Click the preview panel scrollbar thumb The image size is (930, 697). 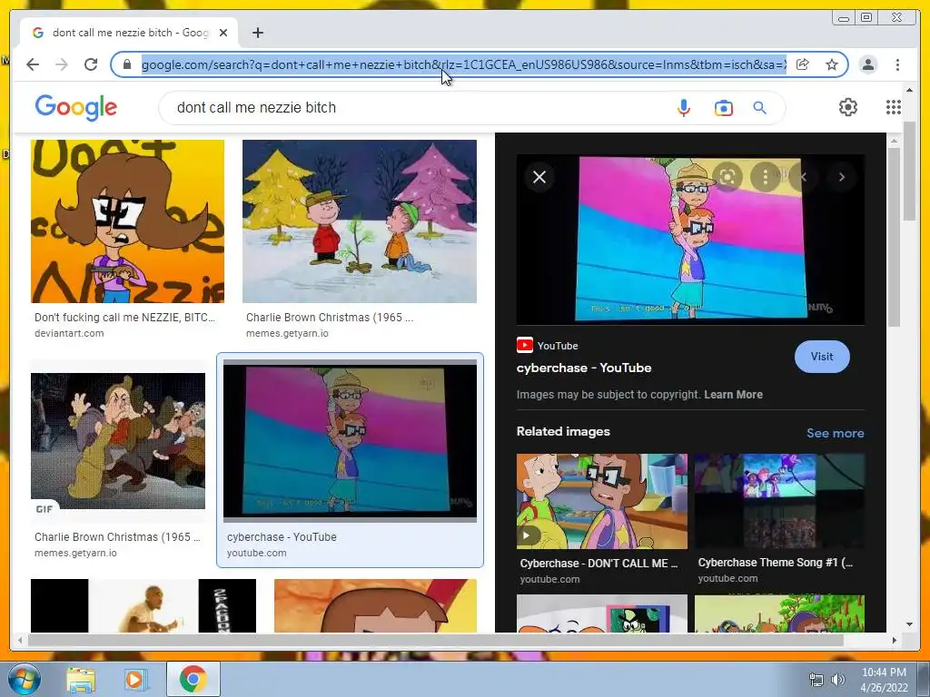point(895,237)
